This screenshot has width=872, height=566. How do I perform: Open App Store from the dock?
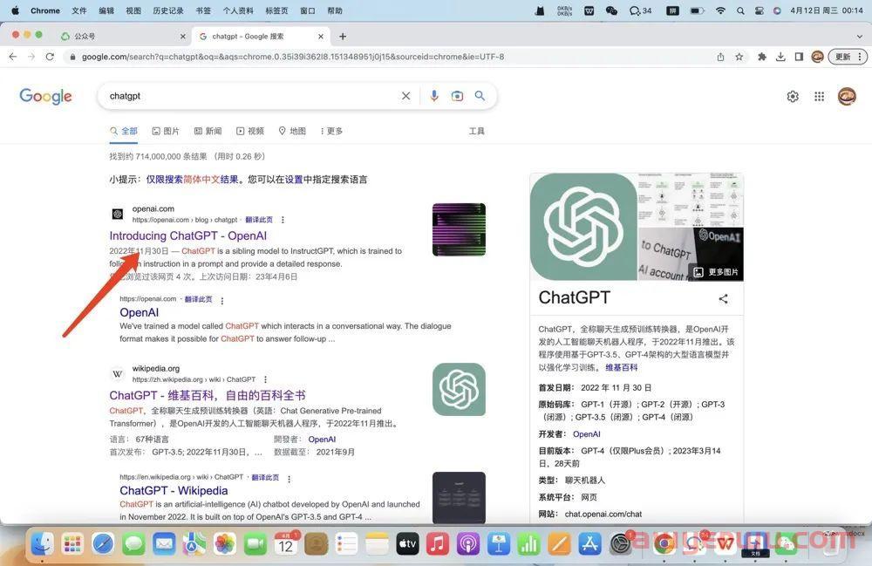point(589,543)
